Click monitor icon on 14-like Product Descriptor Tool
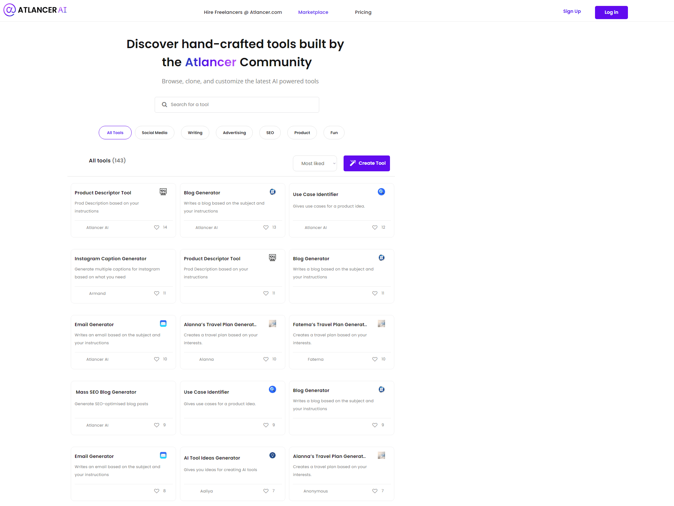 (x=163, y=192)
